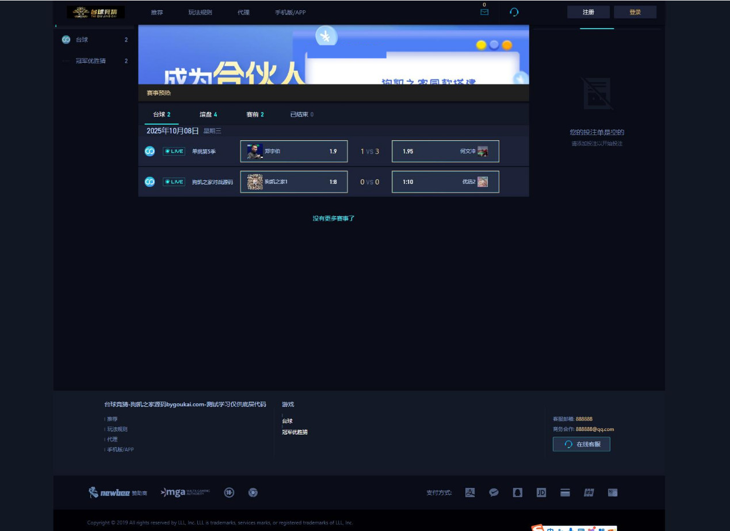Click the WeChat payment icon in footer

click(494, 492)
